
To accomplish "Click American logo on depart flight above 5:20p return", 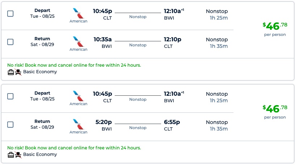I will [x=78, y=96].
